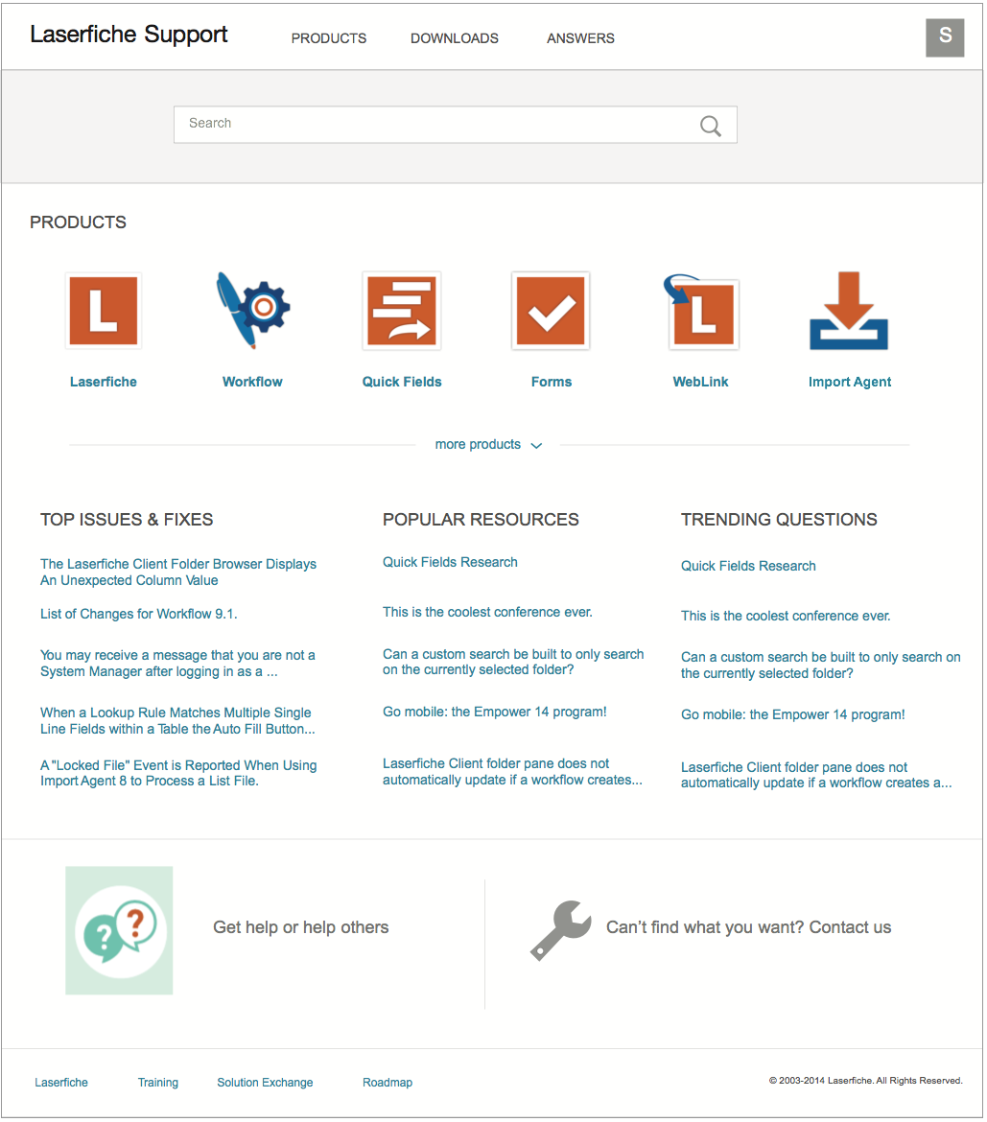Open the PRODUCTS menu
Image resolution: width=987 pixels, height=1122 pixels.
[329, 38]
